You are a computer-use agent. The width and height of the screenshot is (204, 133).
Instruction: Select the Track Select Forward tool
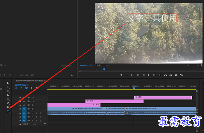coord(8,87)
